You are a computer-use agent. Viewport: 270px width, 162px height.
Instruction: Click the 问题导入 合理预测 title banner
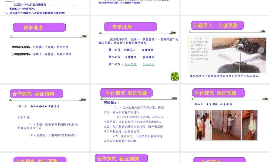coord(217,25)
